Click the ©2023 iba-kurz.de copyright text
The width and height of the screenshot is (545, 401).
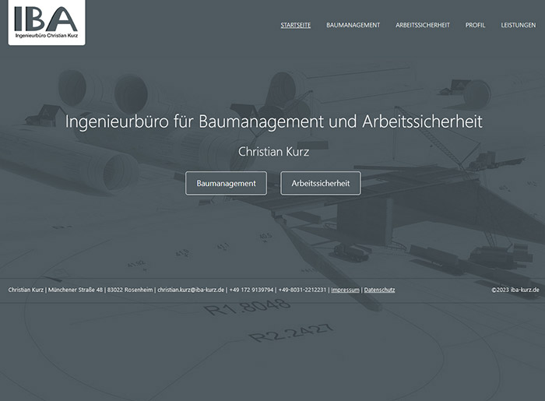pyautogui.click(x=515, y=290)
